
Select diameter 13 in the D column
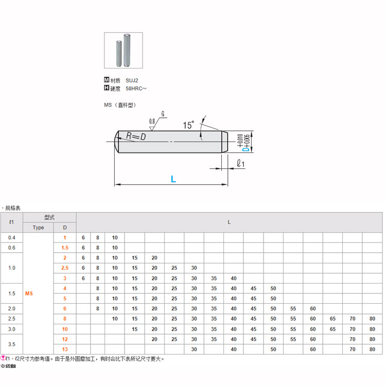pos(65,349)
